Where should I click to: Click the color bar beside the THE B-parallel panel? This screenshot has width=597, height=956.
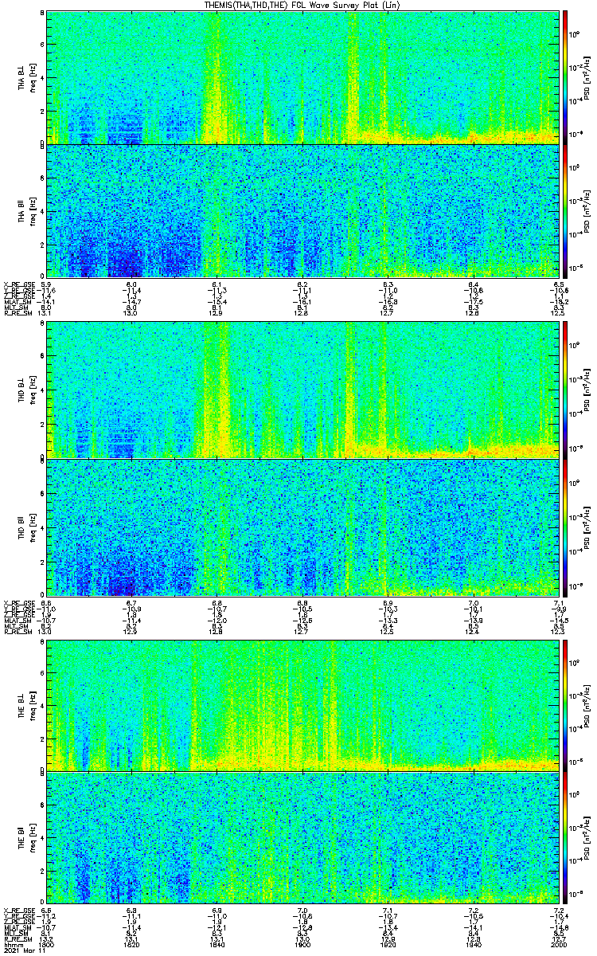click(x=565, y=837)
